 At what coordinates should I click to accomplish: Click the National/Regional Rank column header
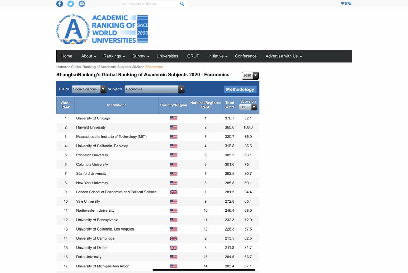206,105
